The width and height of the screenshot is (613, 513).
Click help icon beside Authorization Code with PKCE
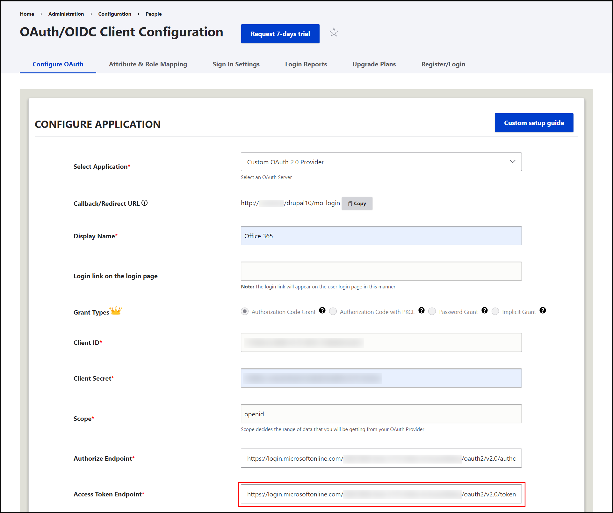(421, 310)
